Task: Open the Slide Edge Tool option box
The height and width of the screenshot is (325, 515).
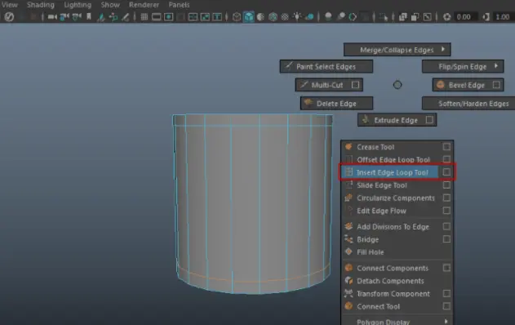Action: [446, 185]
